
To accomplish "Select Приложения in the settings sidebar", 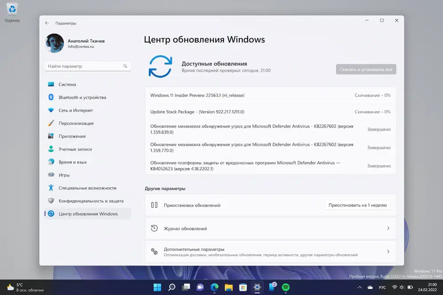I will click(52, 136).
